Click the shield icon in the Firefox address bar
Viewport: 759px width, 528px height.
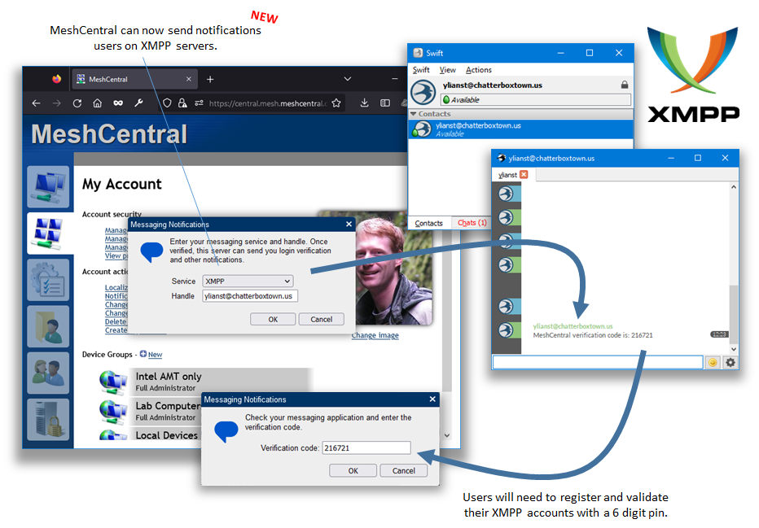pyautogui.click(x=167, y=103)
